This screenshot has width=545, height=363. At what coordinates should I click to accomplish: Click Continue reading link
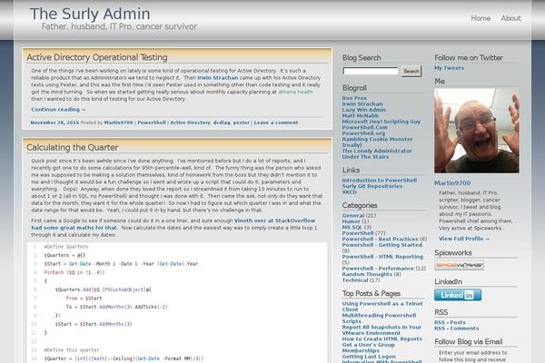pos(58,110)
